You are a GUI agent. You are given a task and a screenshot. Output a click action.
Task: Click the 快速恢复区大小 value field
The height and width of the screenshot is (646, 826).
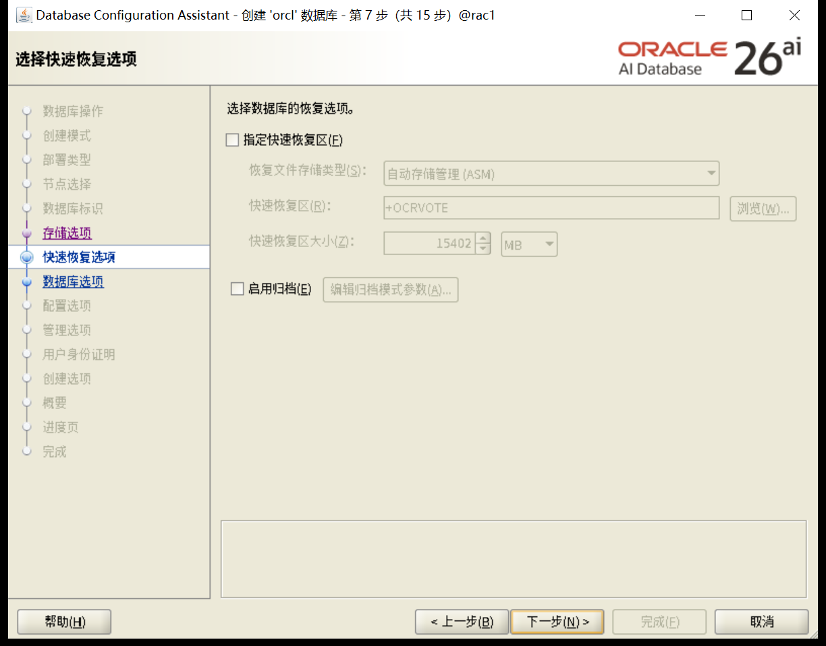point(429,244)
